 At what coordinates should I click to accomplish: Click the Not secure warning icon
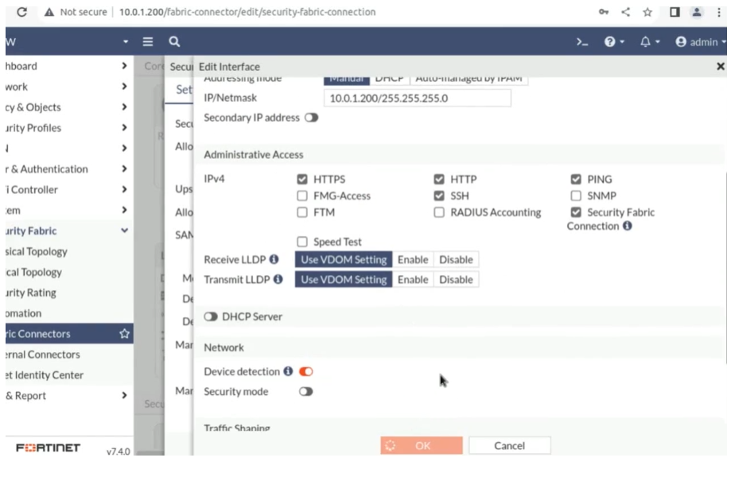(x=49, y=12)
